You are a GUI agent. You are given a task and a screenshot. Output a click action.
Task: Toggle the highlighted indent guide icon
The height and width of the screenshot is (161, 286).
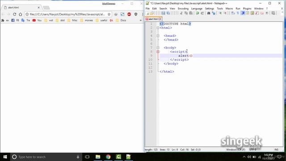click(243, 13)
